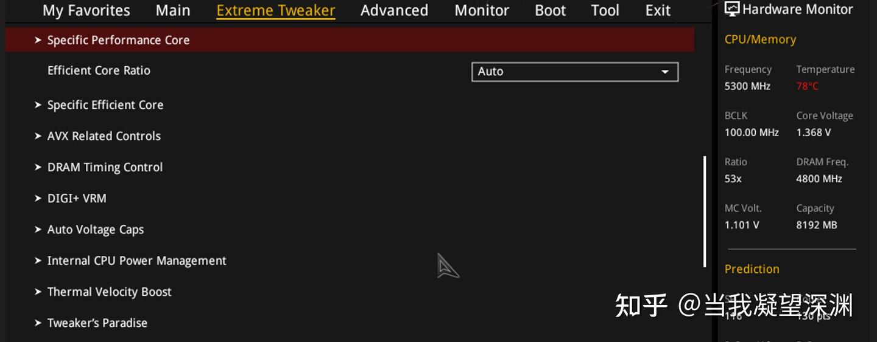Click arrow icon beside Tweaker's Paradise
The height and width of the screenshot is (342, 877).
coord(38,323)
